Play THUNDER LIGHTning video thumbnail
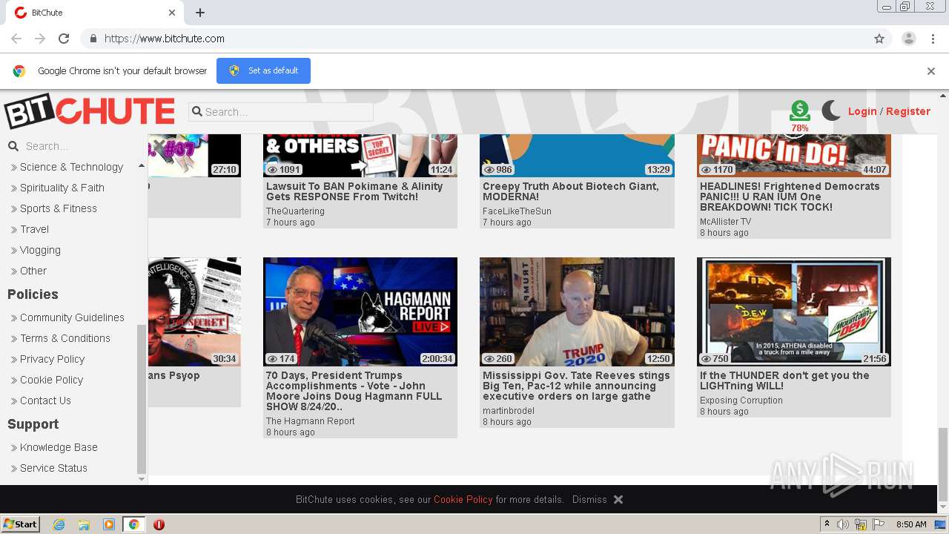This screenshot has width=949, height=534. click(794, 311)
